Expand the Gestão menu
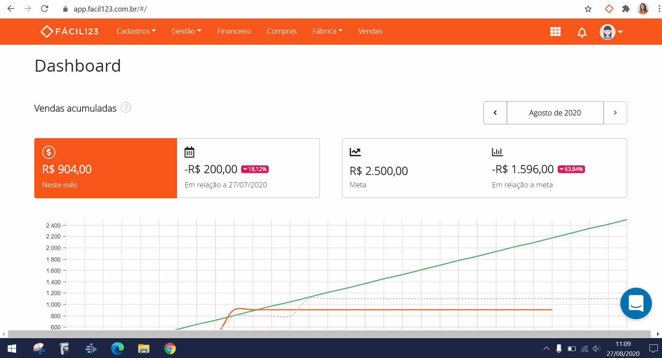The image size is (662, 358). 186,31
